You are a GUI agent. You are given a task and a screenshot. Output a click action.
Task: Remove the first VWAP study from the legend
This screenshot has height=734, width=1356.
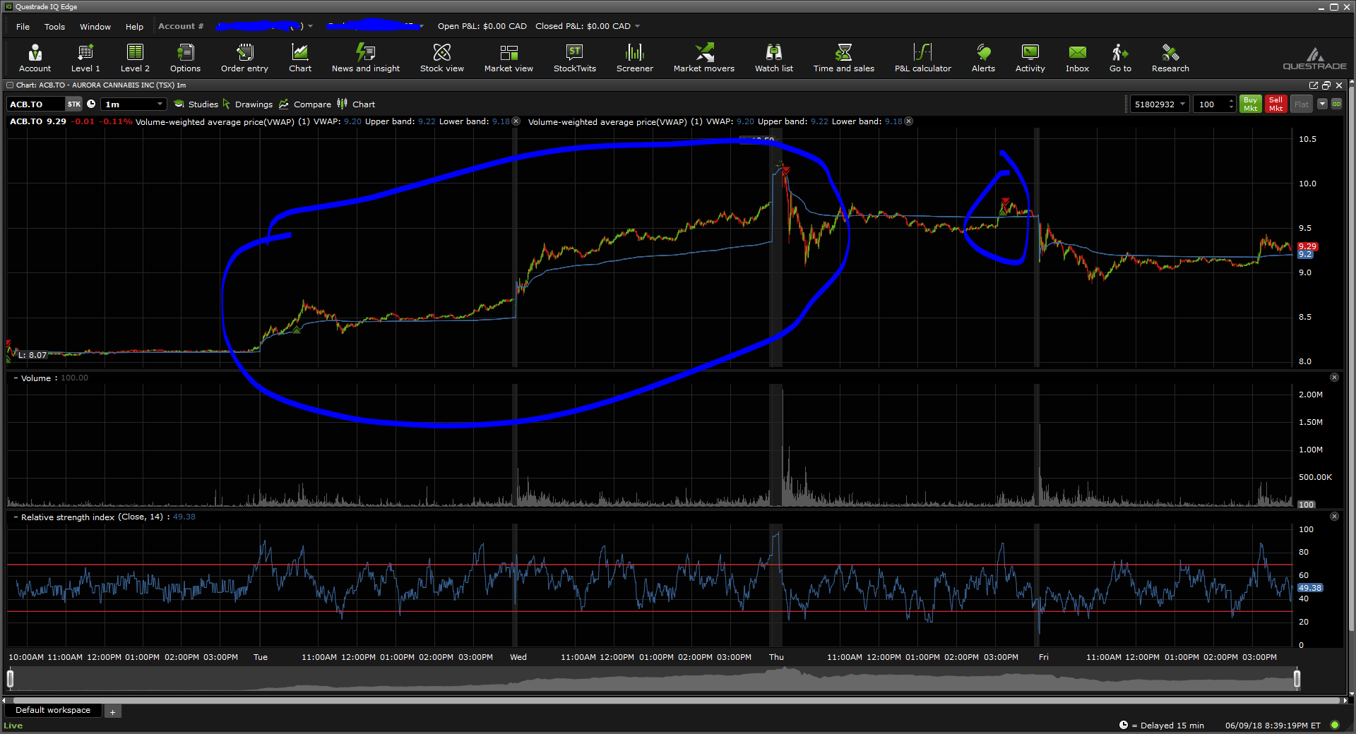[x=516, y=121]
